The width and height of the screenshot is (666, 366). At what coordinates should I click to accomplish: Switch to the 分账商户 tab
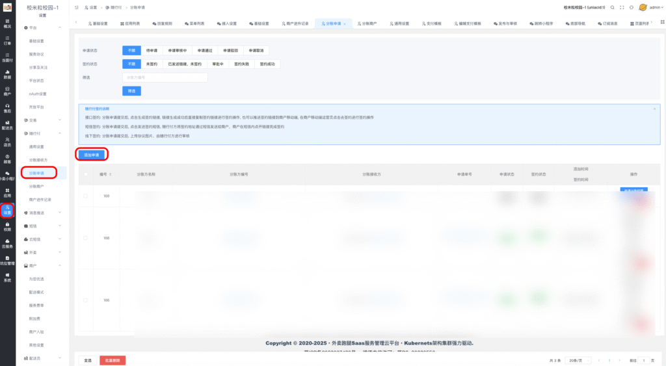pyautogui.click(x=367, y=24)
